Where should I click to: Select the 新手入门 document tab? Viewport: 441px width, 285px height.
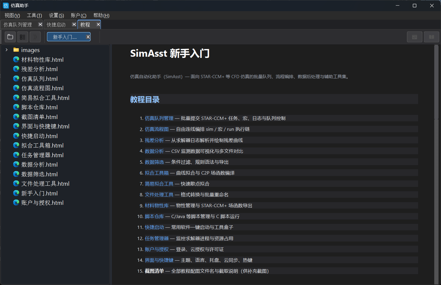(x=69, y=37)
